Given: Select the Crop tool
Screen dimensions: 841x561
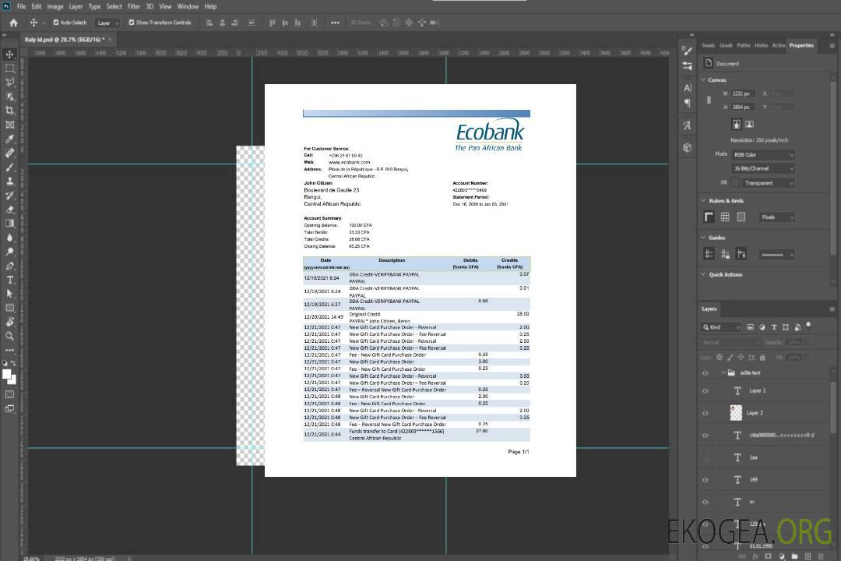Looking at the screenshot, I should [9, 111].
